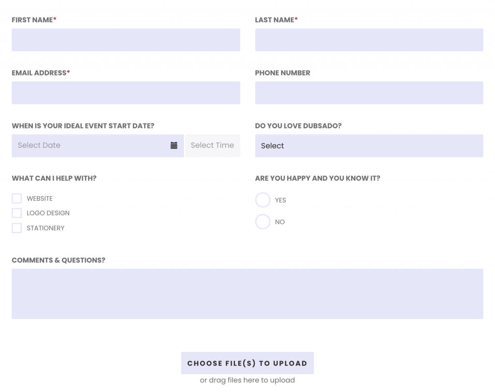This screenshot has height=392, width=495.
Task: Click the Logo Design option label
Action: pyautogui.click(x=48, y=213)
